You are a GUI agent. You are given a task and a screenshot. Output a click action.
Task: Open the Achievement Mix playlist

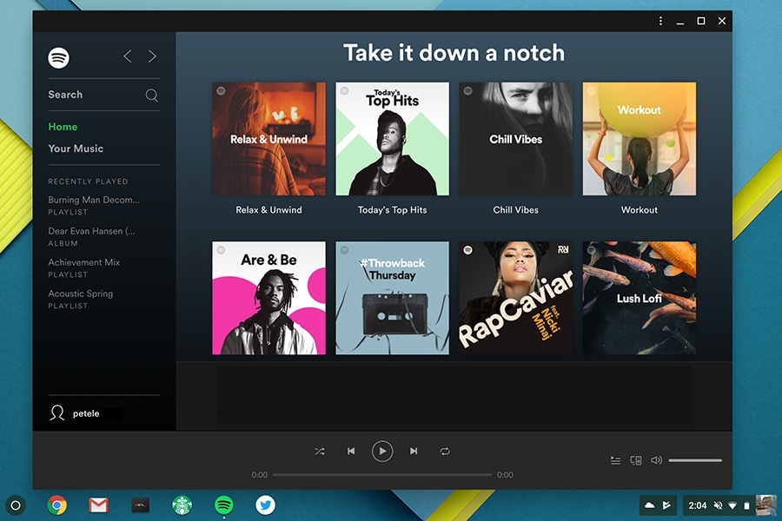(84, 262)
